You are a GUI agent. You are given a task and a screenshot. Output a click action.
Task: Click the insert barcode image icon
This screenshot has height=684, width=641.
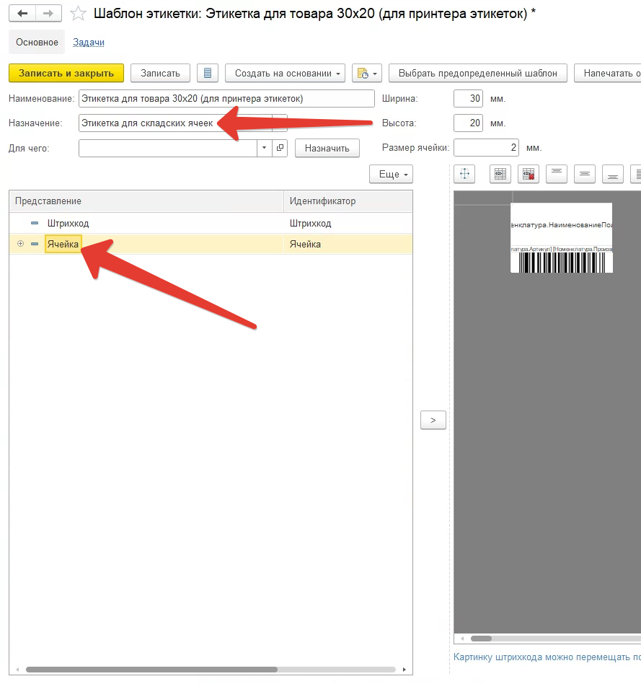coord(500,173)
